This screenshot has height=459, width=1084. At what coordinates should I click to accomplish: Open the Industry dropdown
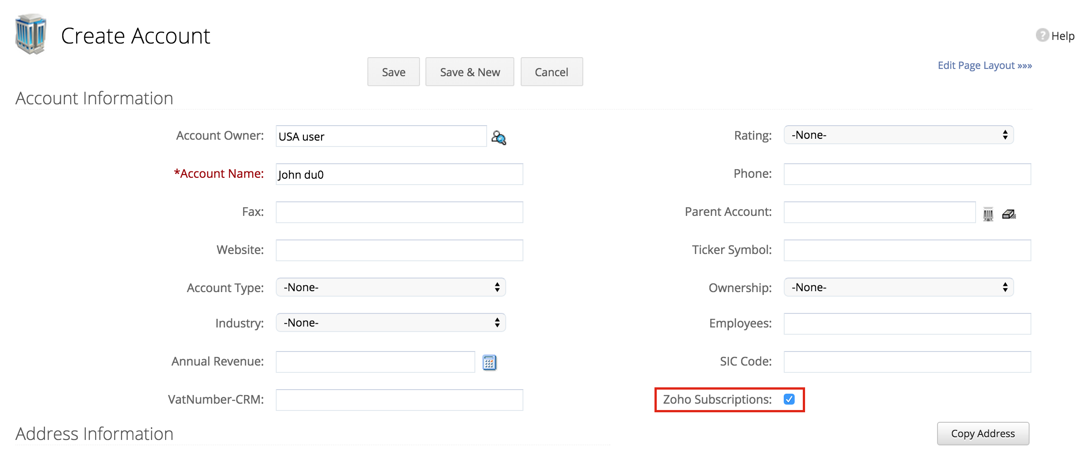tap(390, 322)
